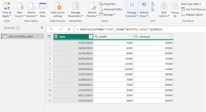Open the Data Type: Date dropdown
This screenshot has height=112, width=206.
pyautogui.click(x=192, y=4)
